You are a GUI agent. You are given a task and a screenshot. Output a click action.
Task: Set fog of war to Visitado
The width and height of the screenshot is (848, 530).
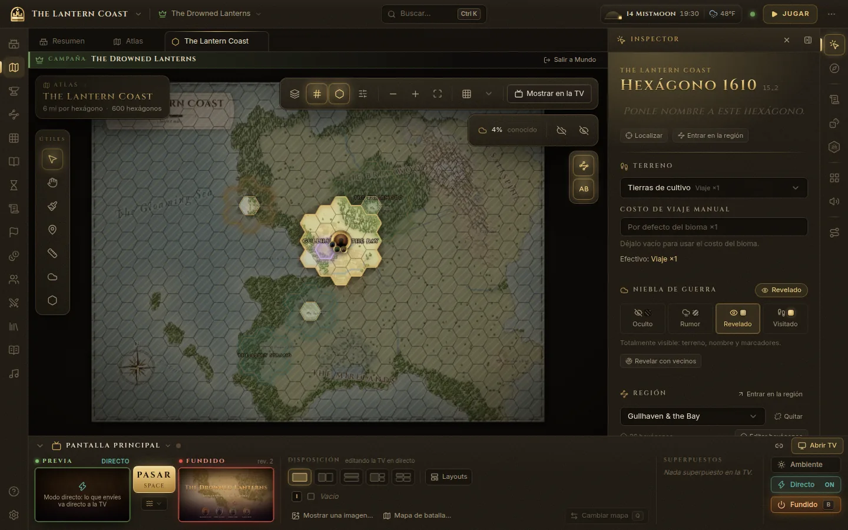click(785, 318)
